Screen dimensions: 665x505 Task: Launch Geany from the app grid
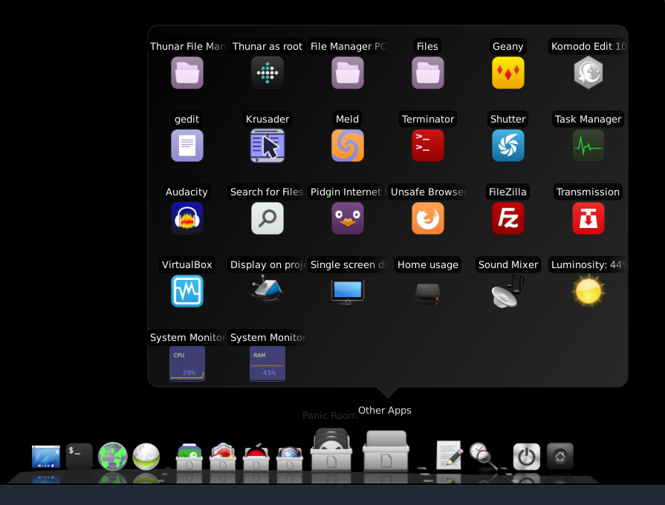tap(508, 73)
